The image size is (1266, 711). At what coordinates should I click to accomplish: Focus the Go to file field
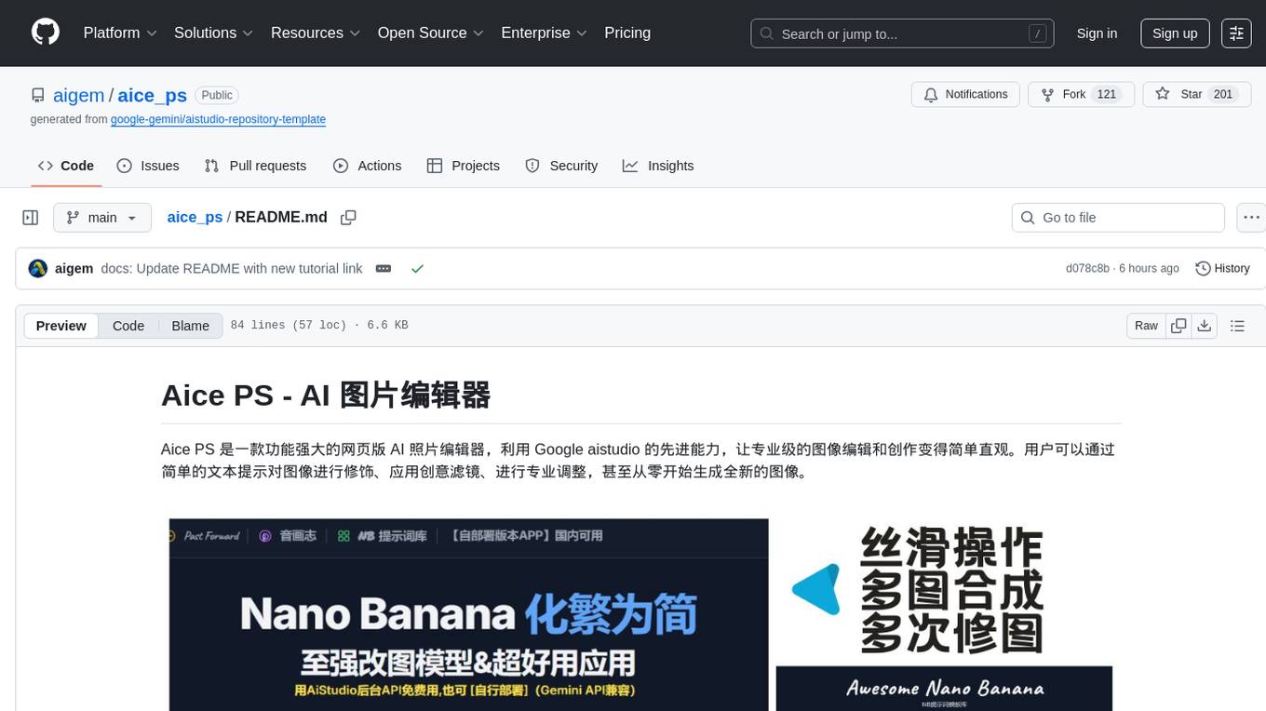pos(1118,218)
